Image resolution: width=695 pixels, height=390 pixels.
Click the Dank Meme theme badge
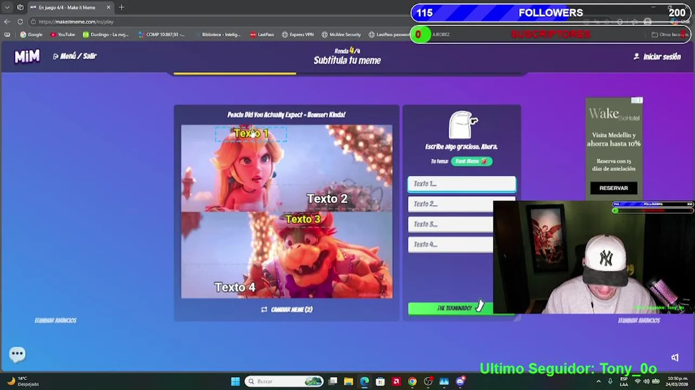(x=471, y=161)
